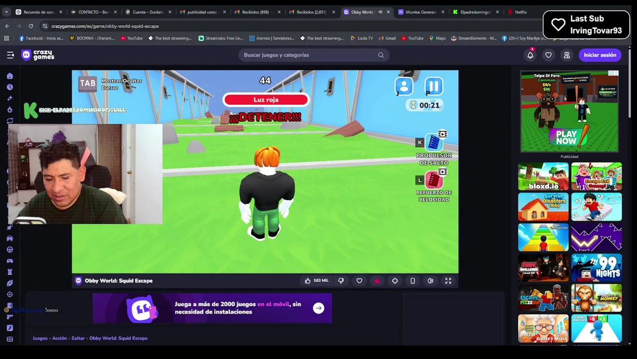Viewport: 637px width, 359px height.
Task: Open 99 Nights game thumbnail
Action: (597, 268)
